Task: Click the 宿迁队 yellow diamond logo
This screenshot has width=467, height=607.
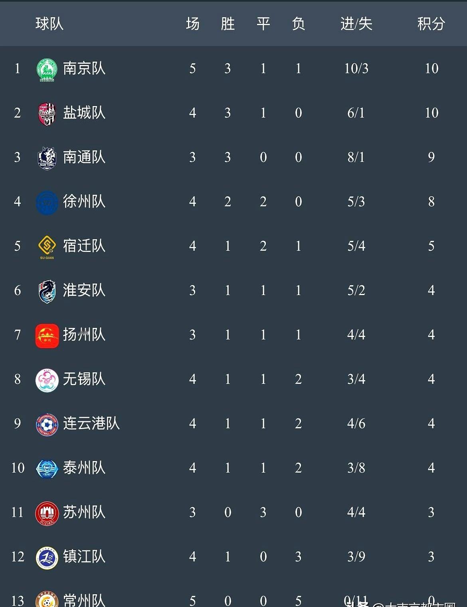Action: coord(47,247)
